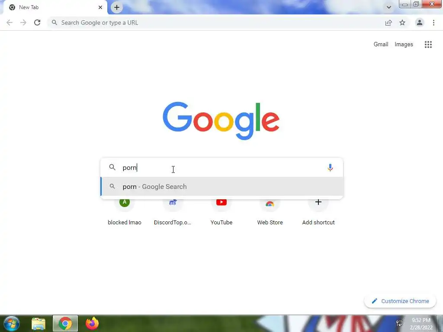Open the Google apps grid
443x332 pixels.
pos(428,45)
